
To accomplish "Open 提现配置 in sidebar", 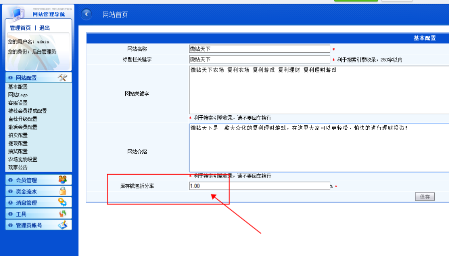I will 18,143.
